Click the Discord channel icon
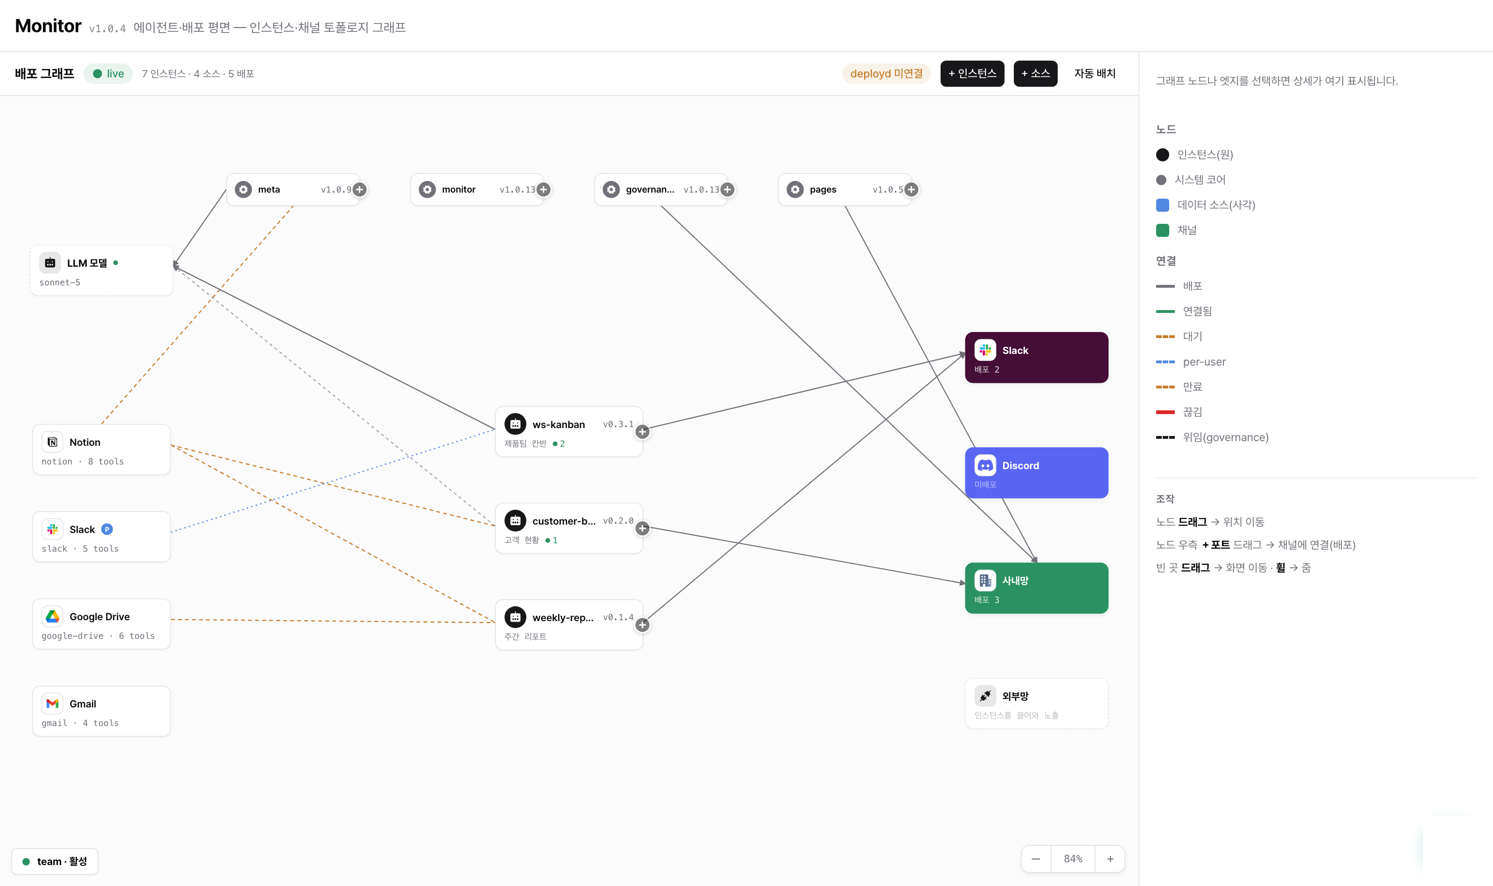The height and width of the screenshot is (886, 1493). pos(985,465)
